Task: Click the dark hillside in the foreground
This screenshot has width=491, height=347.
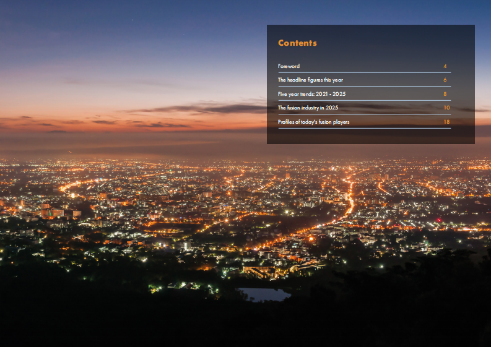Action: click(x=124, y=322)
